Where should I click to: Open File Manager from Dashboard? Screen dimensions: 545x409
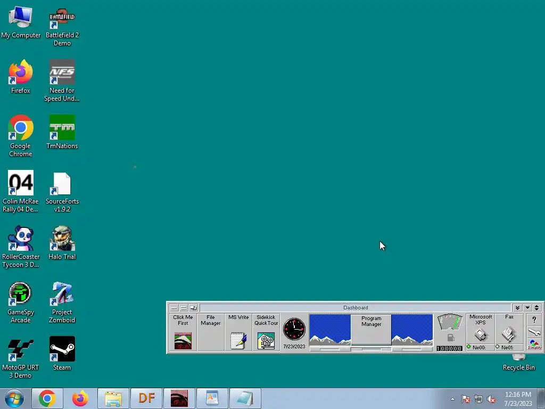coord(211,332)
